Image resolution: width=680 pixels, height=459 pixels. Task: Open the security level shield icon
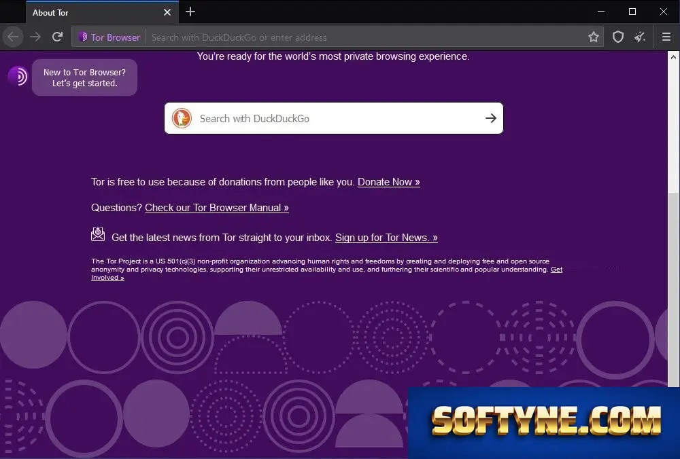[x=617, y=37]
